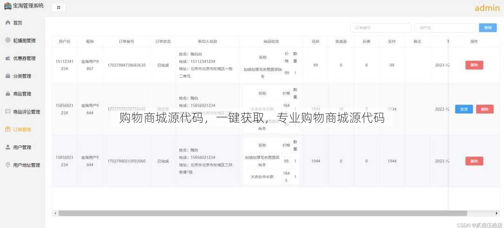Click the 首页 house icon
The height and width of the screenshot is (228, 504).
coord(8,22)
